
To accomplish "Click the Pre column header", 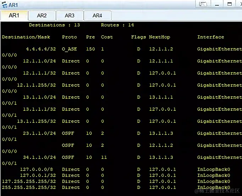I will click(90, 37).
